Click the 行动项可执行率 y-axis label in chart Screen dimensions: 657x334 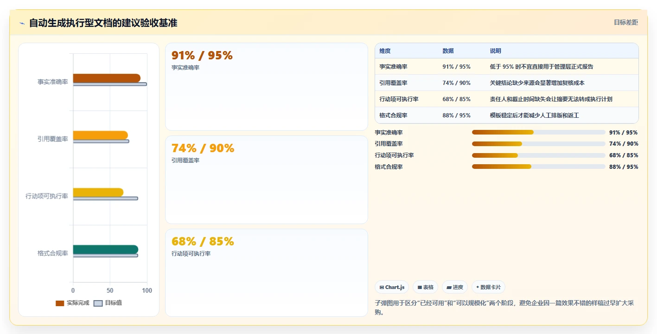pyautogui.click(x=47, y=196)
